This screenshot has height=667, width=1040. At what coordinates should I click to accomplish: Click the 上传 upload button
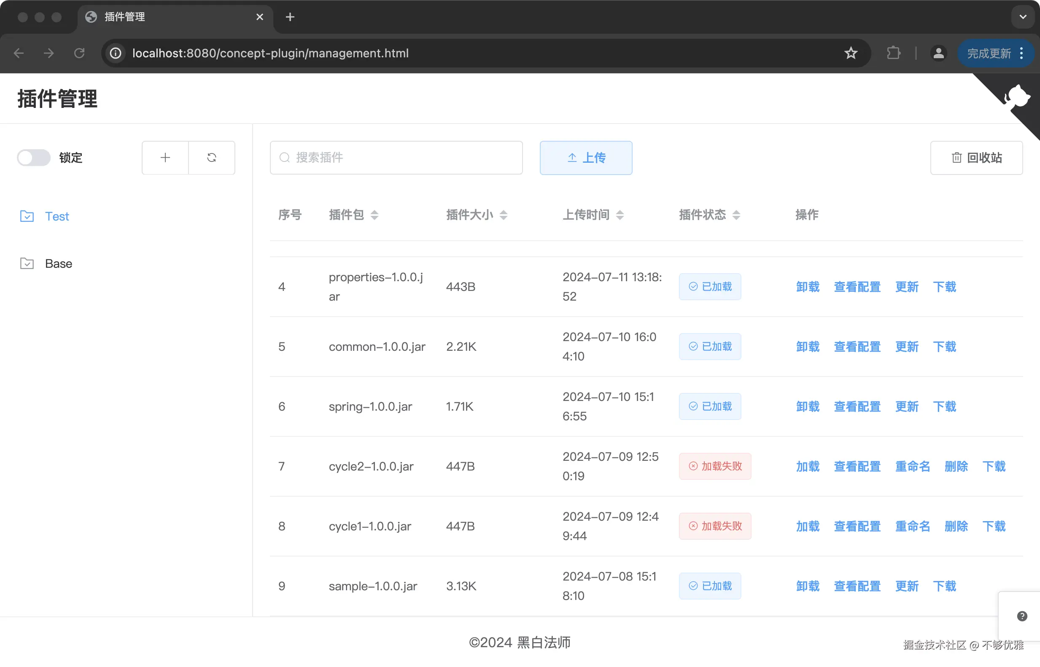pyautogui.click(x=586, y=158)
